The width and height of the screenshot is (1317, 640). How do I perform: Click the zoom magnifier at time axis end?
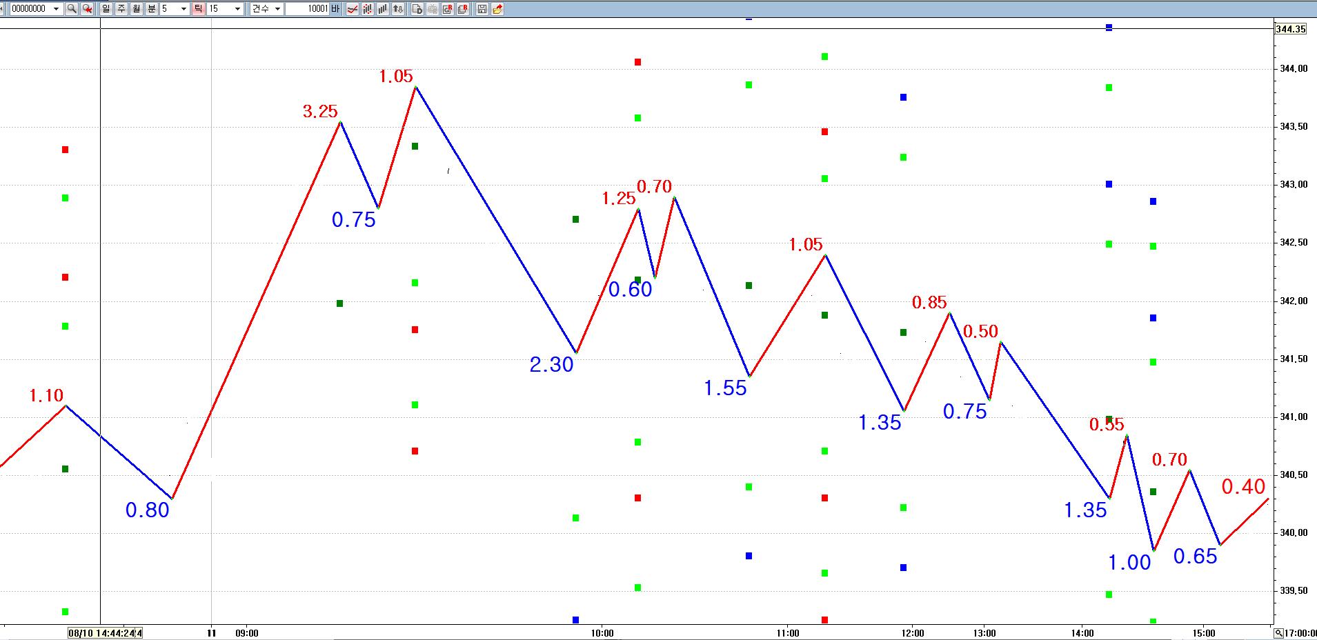coord(1278,633)
